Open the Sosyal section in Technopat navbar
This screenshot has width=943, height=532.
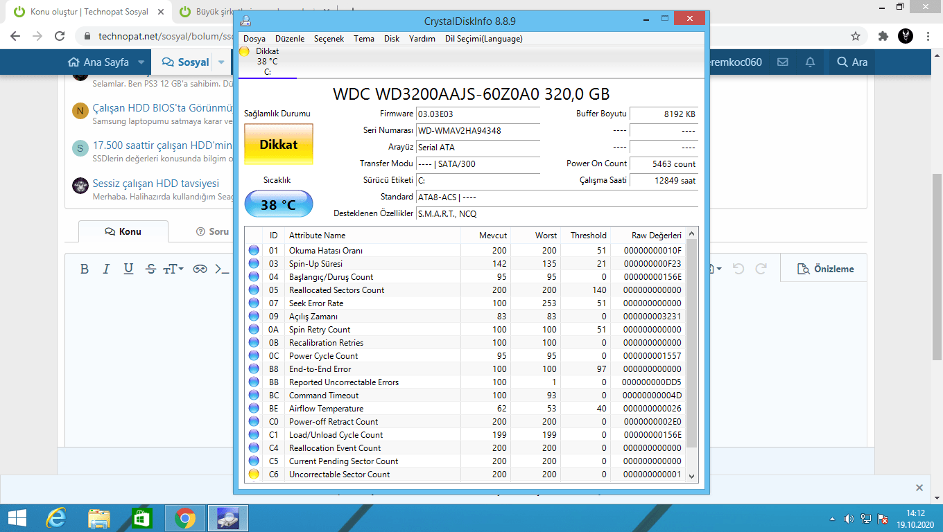tap(185, 62)
